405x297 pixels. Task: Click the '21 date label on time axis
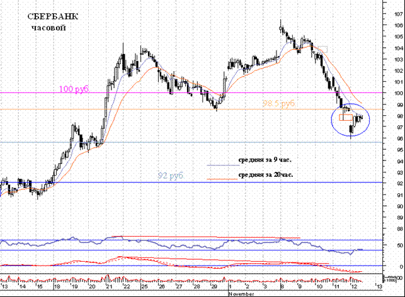click(109, 286)
